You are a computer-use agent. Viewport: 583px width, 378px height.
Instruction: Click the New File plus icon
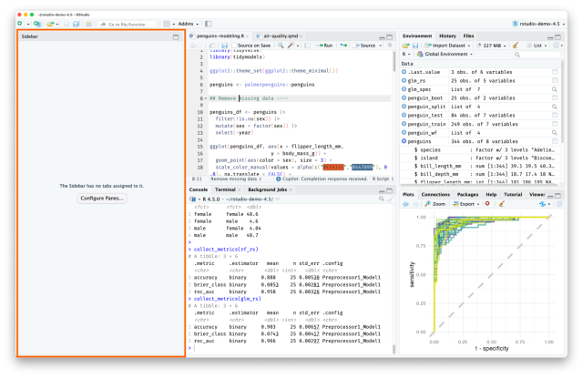pos(20,24)
